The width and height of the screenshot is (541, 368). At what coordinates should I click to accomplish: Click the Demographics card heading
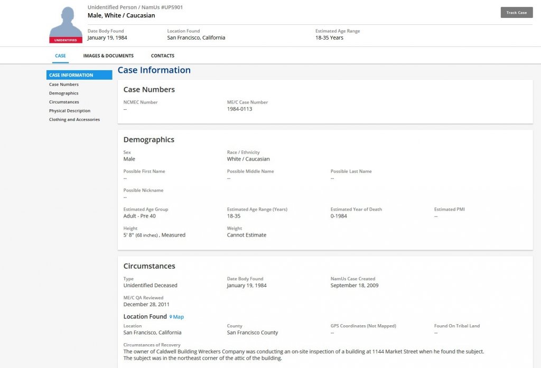148,140
